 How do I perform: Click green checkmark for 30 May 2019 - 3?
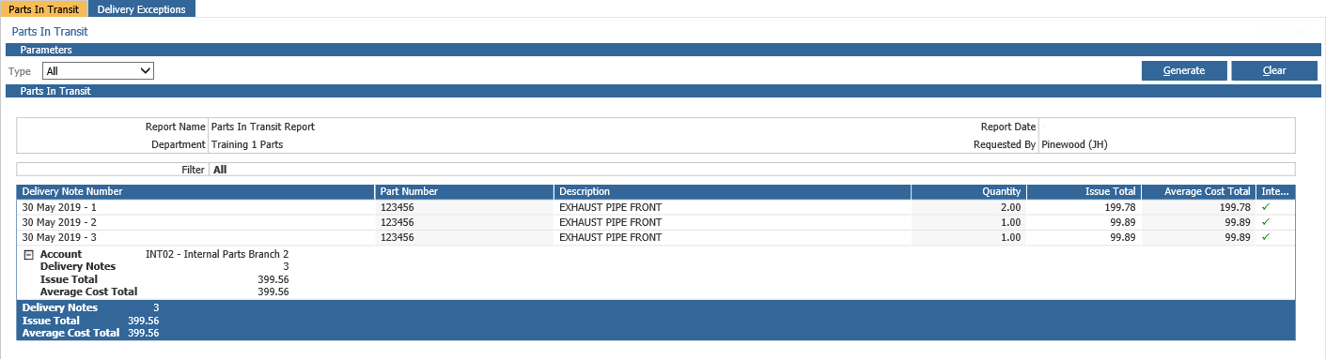pyautogui.click(x=1266, y=237)
